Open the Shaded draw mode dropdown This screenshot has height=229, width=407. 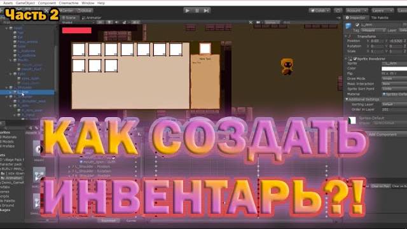pyautogui.click(x=78, y=23)
